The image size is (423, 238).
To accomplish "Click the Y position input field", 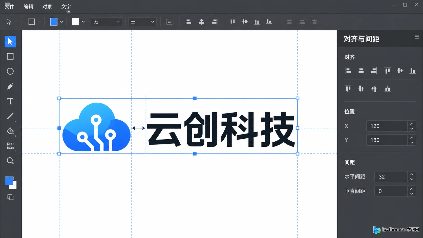I will pos(387,140).
